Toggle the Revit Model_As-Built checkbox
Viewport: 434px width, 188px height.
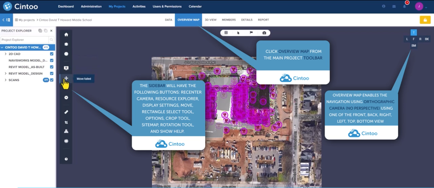click(x=52, y=67)
